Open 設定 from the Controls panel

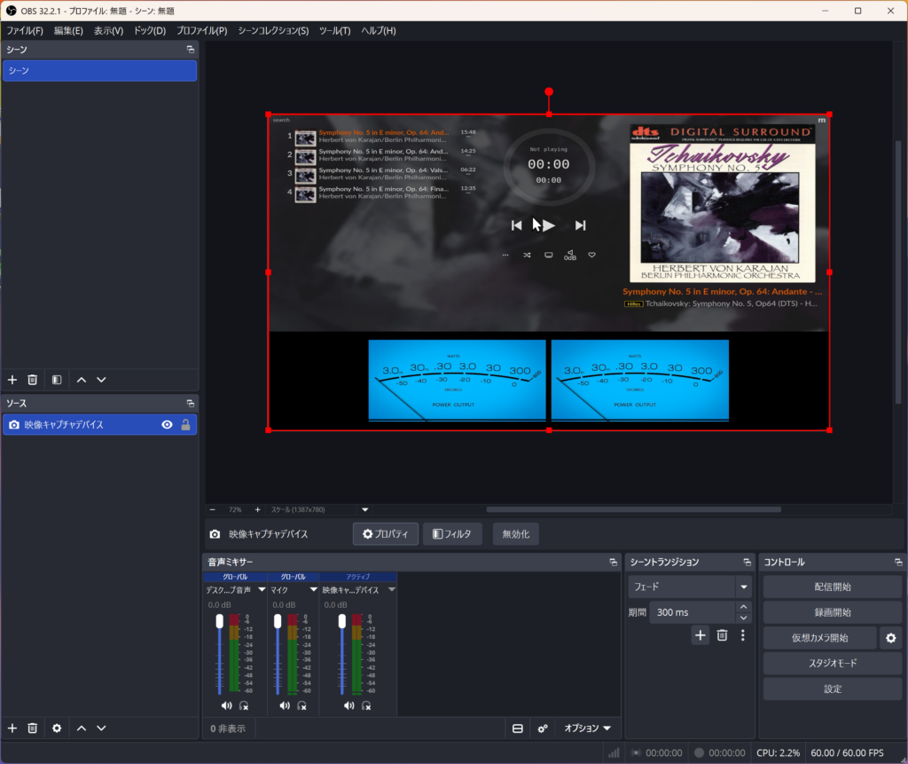coord(832,689)
